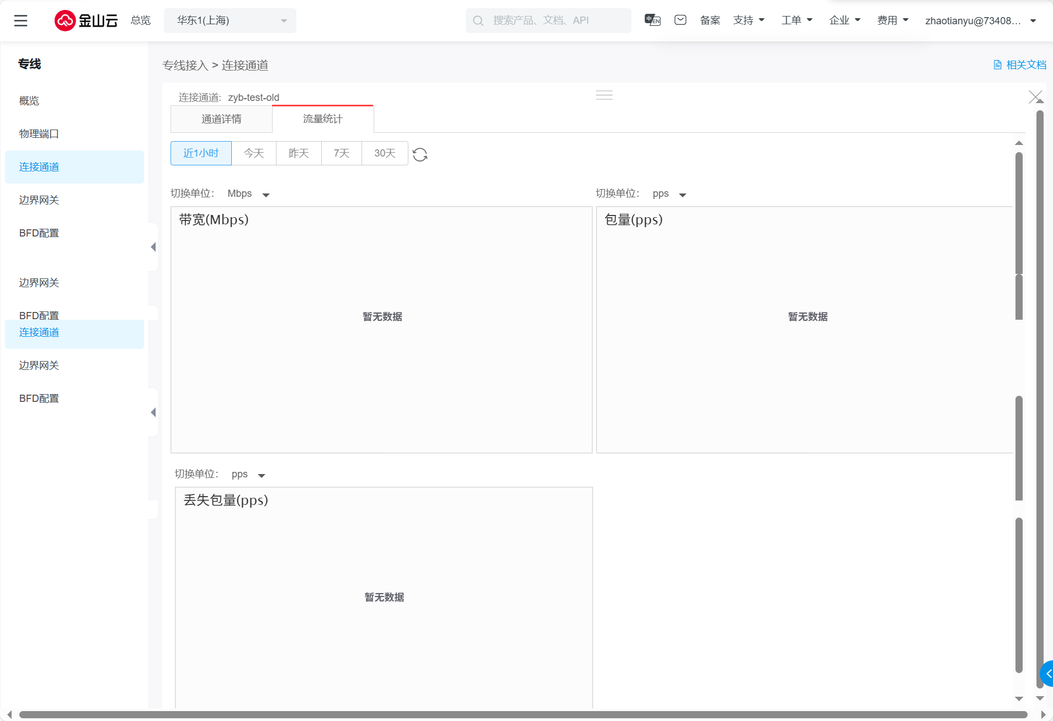Expand the 费用 dropdown menu

tap(893, 20)
